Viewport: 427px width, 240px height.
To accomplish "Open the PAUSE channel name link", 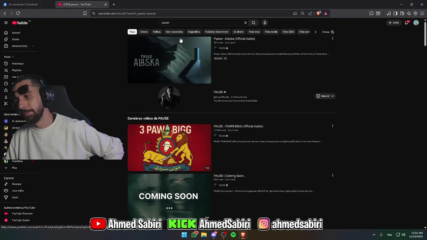I will click(x=218, y=92).
